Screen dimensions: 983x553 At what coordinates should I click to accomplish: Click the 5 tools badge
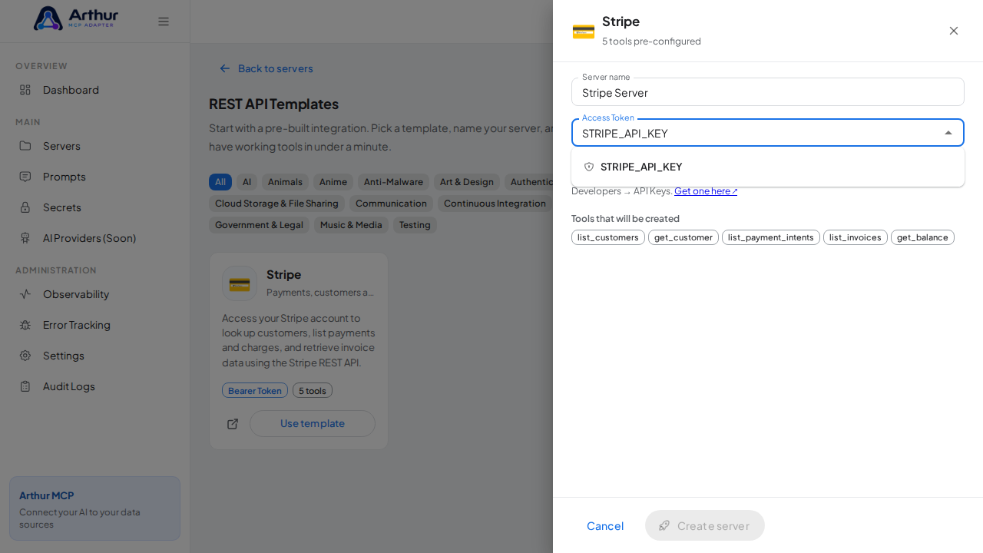(x=313, y=390)
